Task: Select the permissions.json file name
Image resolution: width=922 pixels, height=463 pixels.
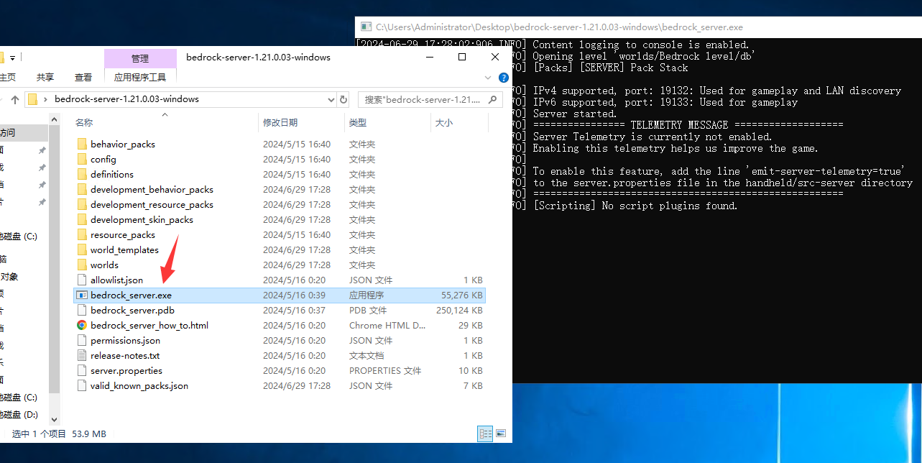Action: tap(125, 340)
